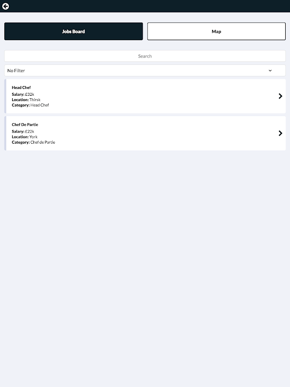The height and width of the screenshot is (387, 290).
Task: Click the Chef de Partie category line
Action: (x=33, y=142)
